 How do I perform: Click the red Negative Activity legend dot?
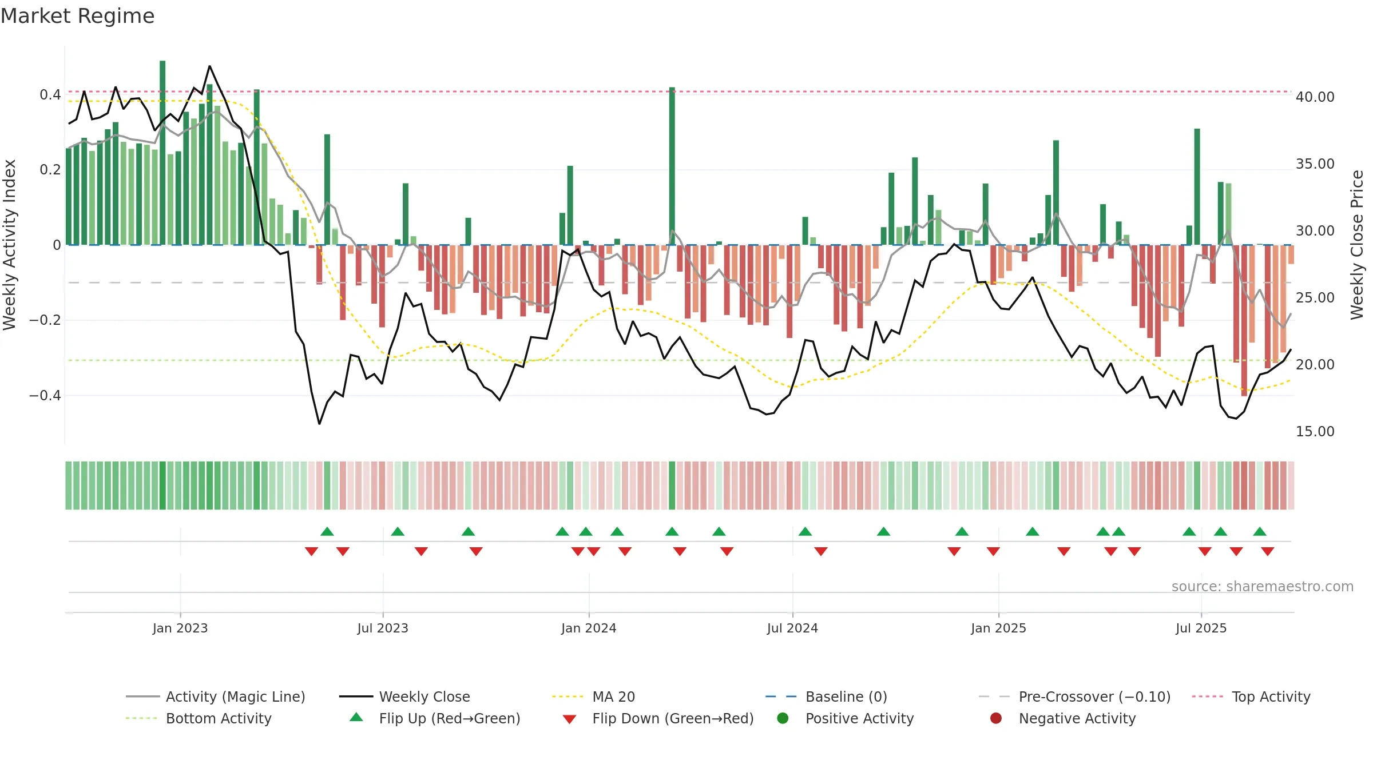point(996,718)
